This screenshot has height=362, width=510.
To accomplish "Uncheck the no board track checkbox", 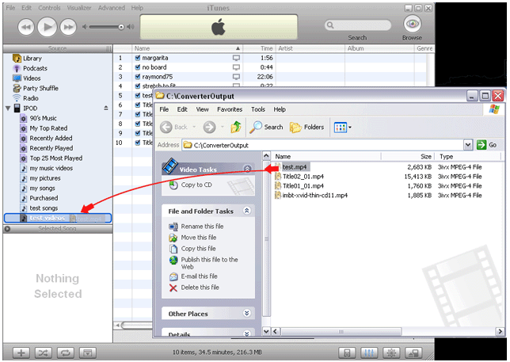I will [137, 67].
